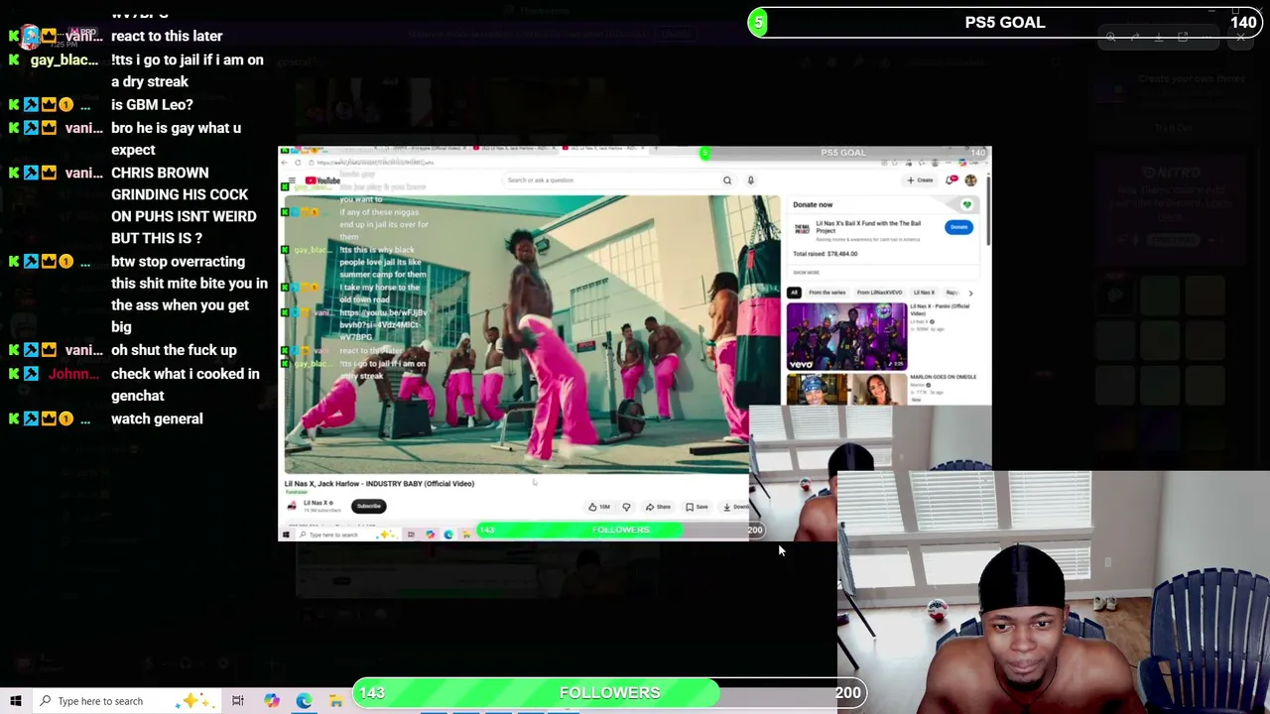
Task: Click the Start button inside the shared screen
Action: 286,535
